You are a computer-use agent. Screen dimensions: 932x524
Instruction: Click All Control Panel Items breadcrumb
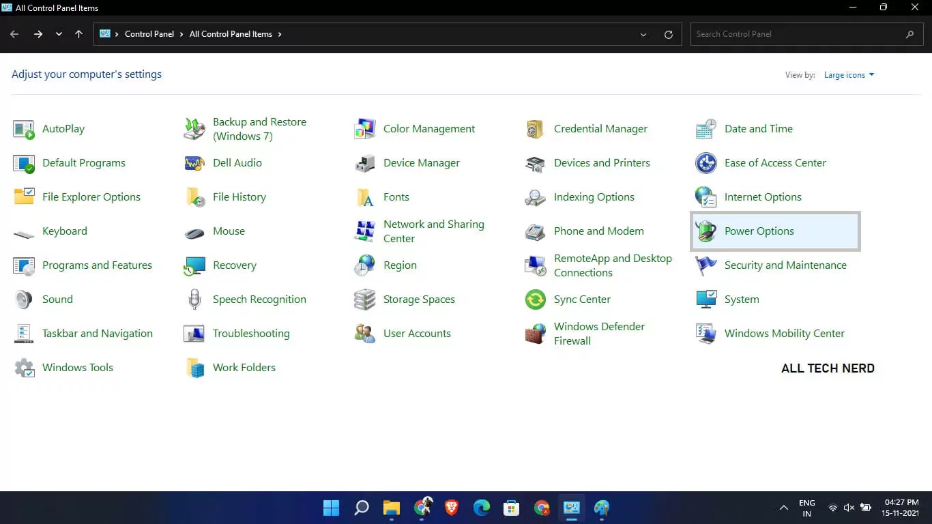231,34
